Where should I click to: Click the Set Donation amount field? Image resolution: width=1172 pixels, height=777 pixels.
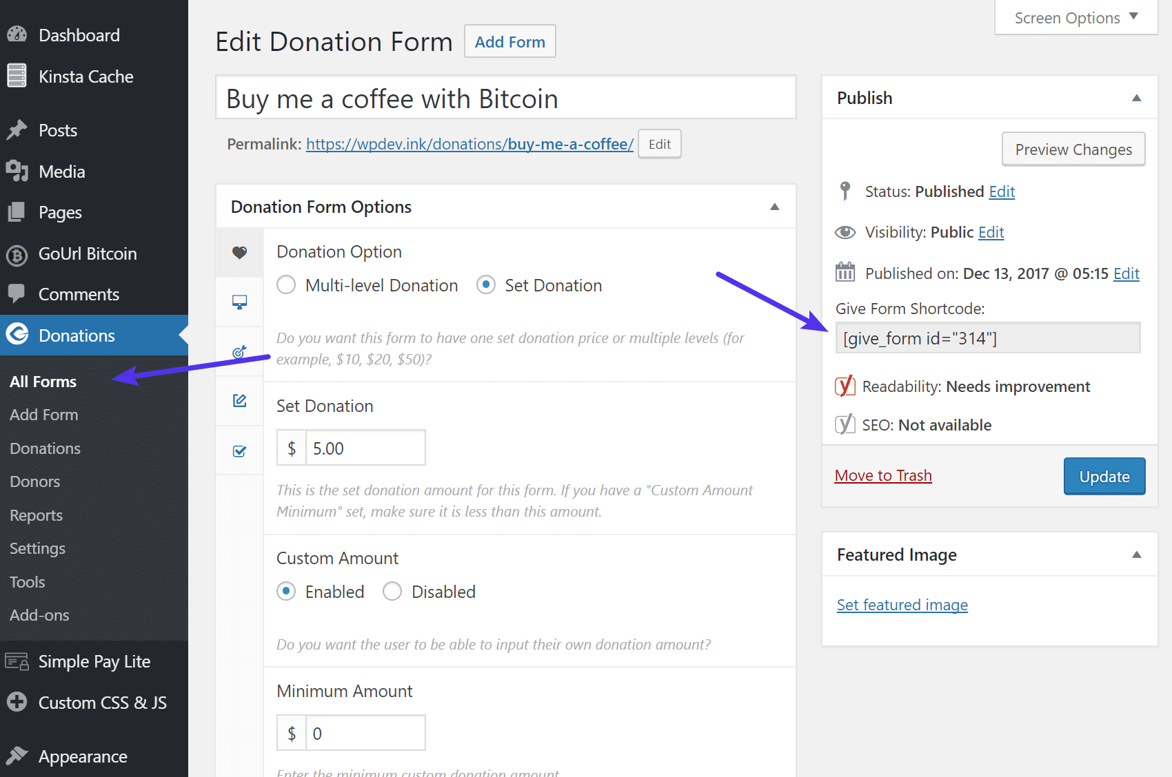point(365,448)
